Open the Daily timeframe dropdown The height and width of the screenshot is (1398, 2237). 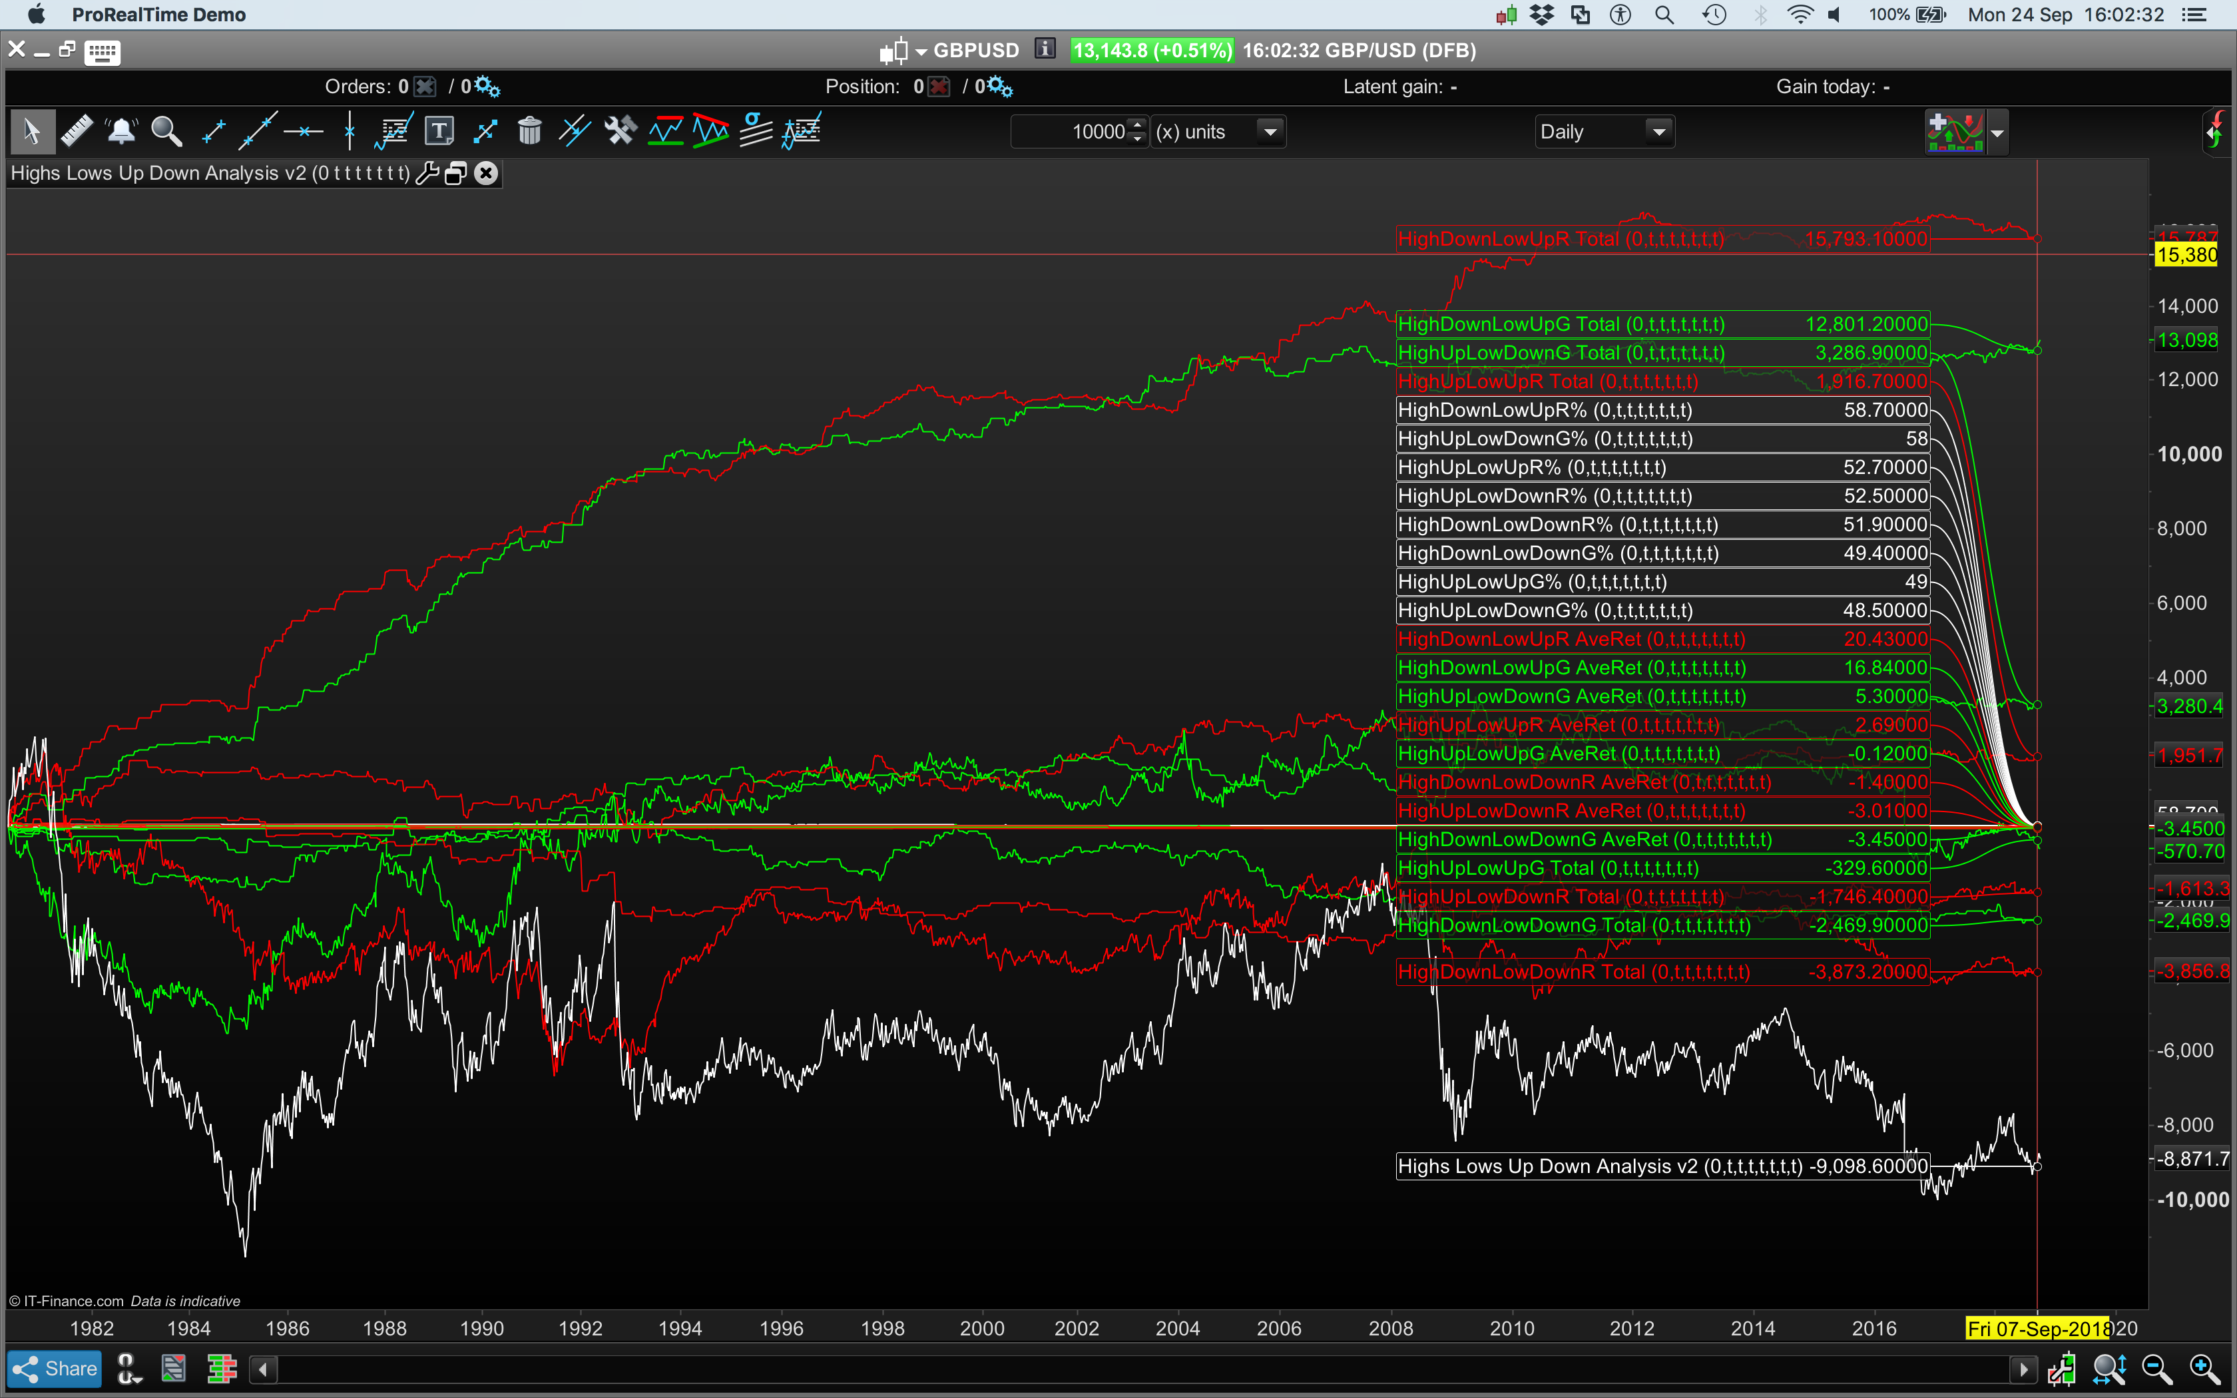click(x=1659, y=132)
